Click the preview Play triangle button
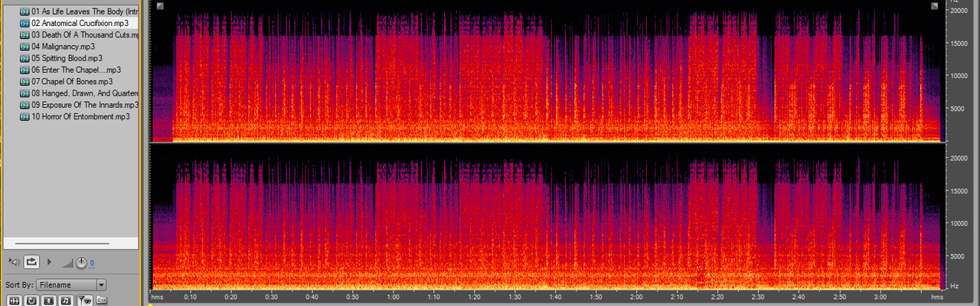Viewport: 980px width, 306px height. point(50,262)
